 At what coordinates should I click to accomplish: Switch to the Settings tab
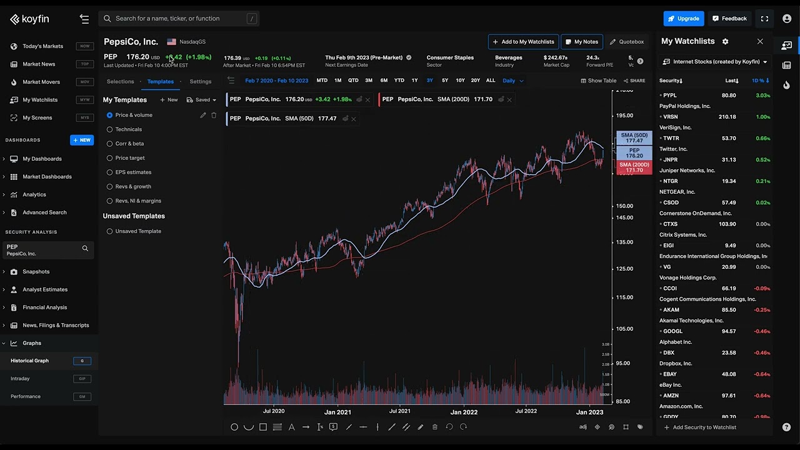pos(201,81)
